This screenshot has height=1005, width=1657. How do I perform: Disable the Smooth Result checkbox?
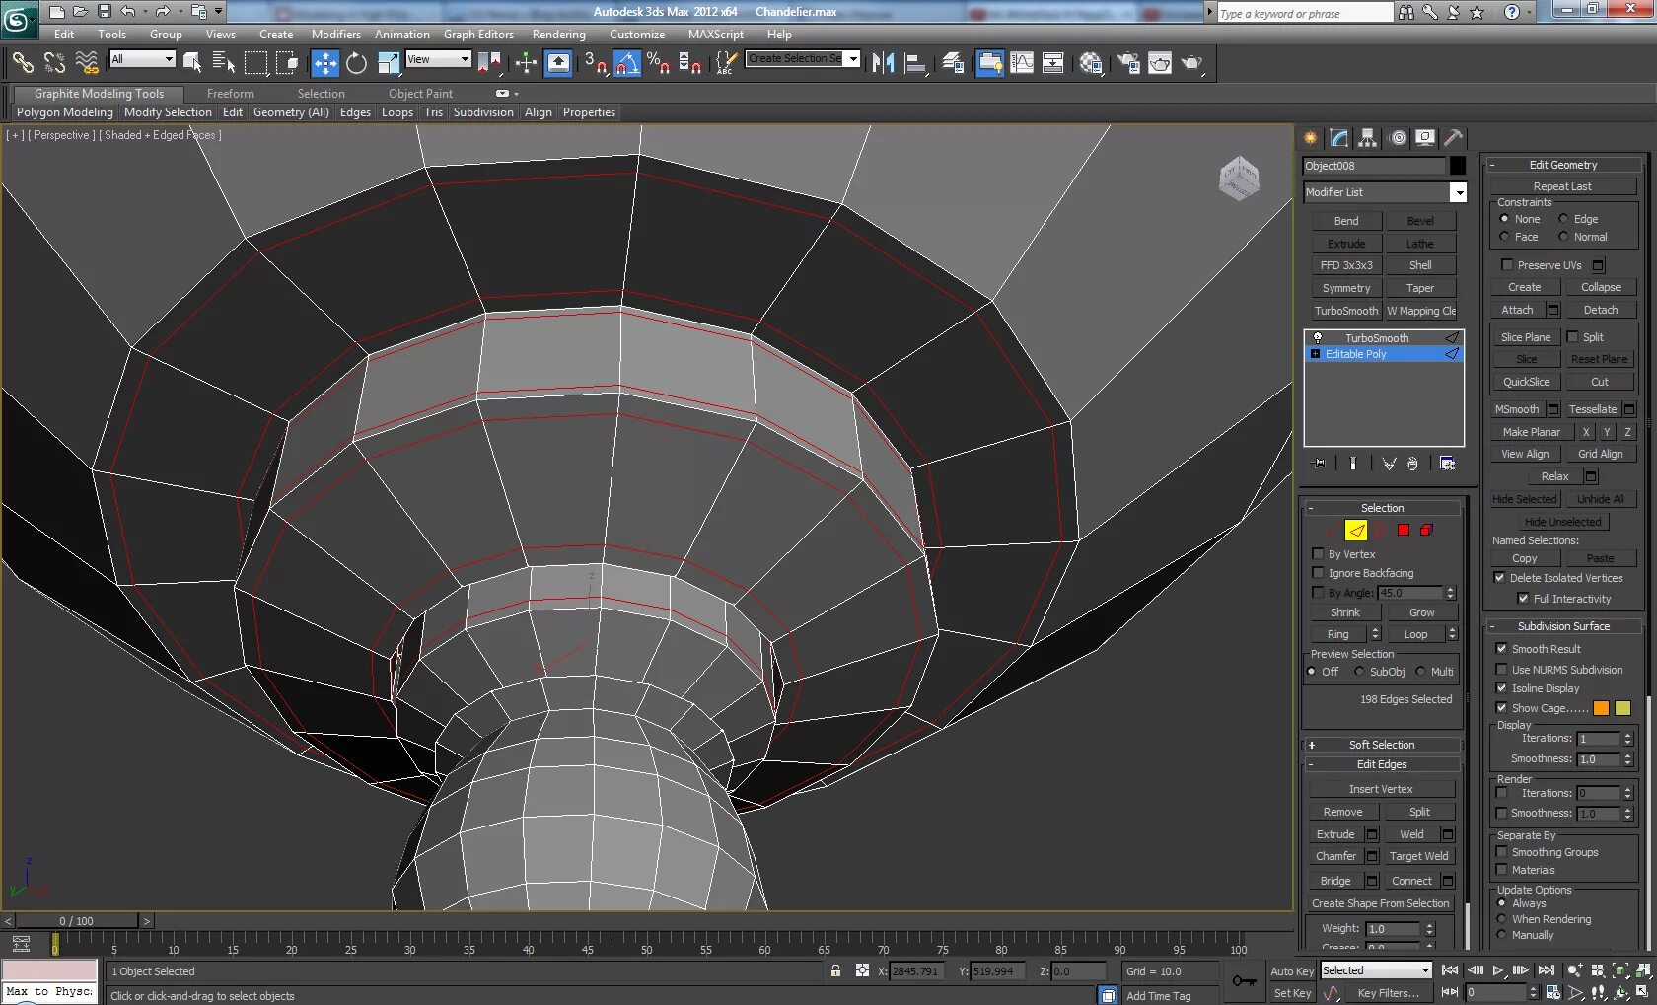(x=1501, y=649)
